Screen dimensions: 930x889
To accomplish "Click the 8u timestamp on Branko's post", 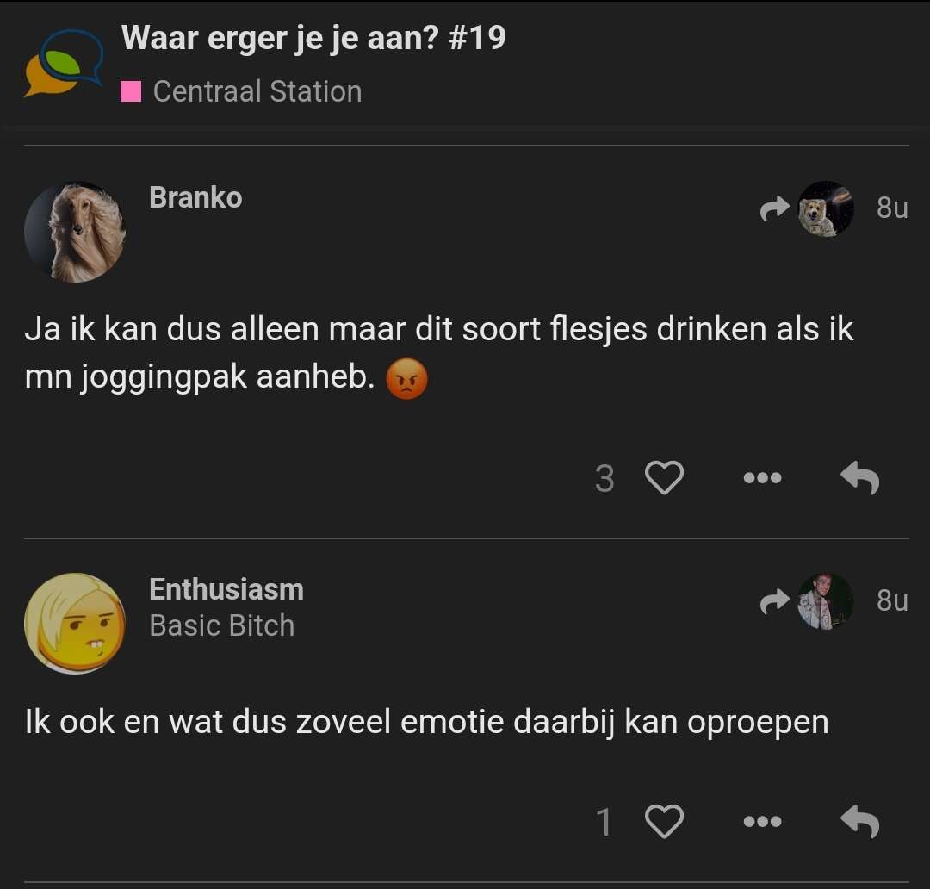I will 892,208.
